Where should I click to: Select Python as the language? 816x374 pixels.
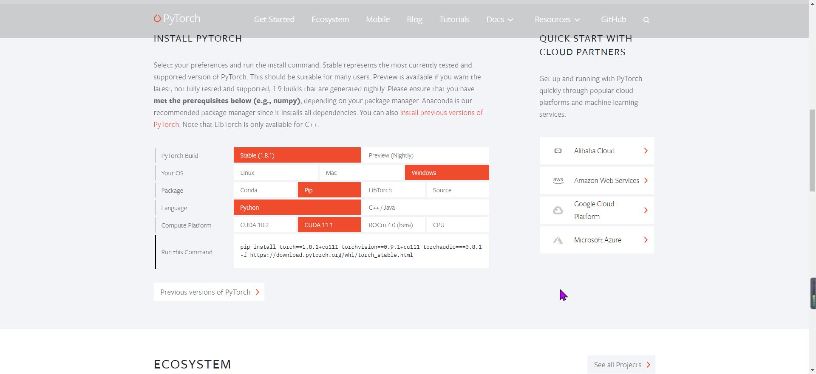(x=297, y=207)
